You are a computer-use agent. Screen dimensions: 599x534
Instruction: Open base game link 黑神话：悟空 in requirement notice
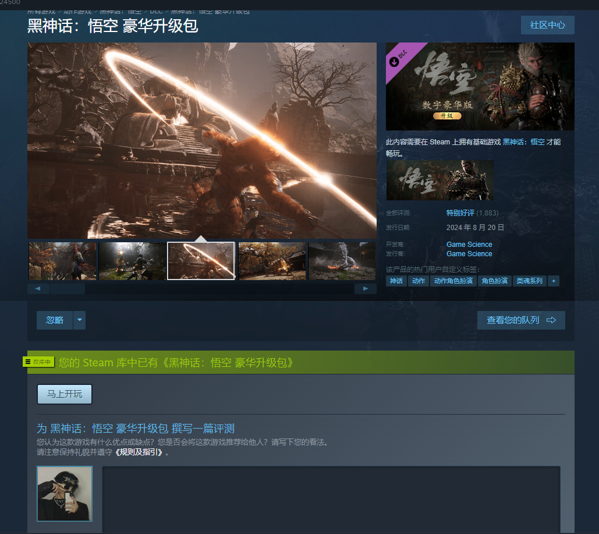coord(524,142)
